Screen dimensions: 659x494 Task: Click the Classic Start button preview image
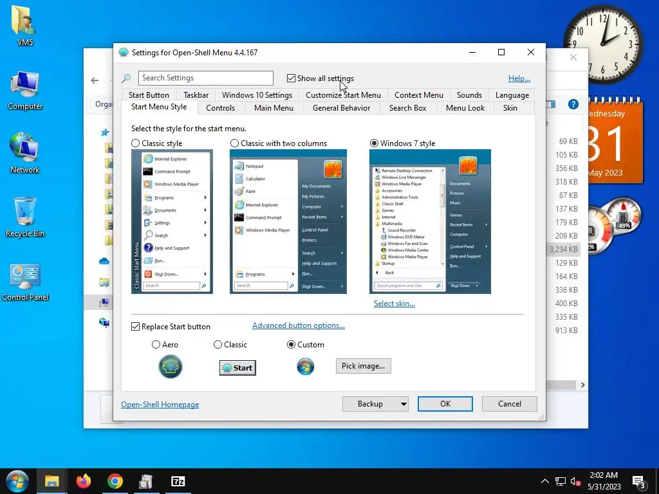click(x=237, y=367)
